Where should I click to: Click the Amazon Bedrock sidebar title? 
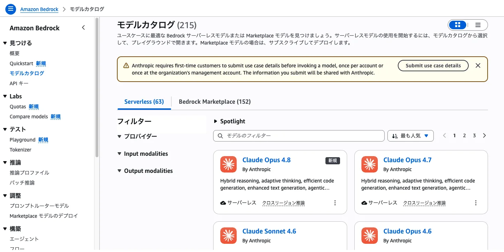pyautogui.click(x=35, y=28)
